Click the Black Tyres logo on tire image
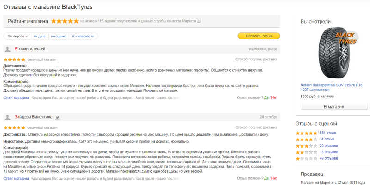The height and width of the screenshot is (187, 370). point(345,38)
